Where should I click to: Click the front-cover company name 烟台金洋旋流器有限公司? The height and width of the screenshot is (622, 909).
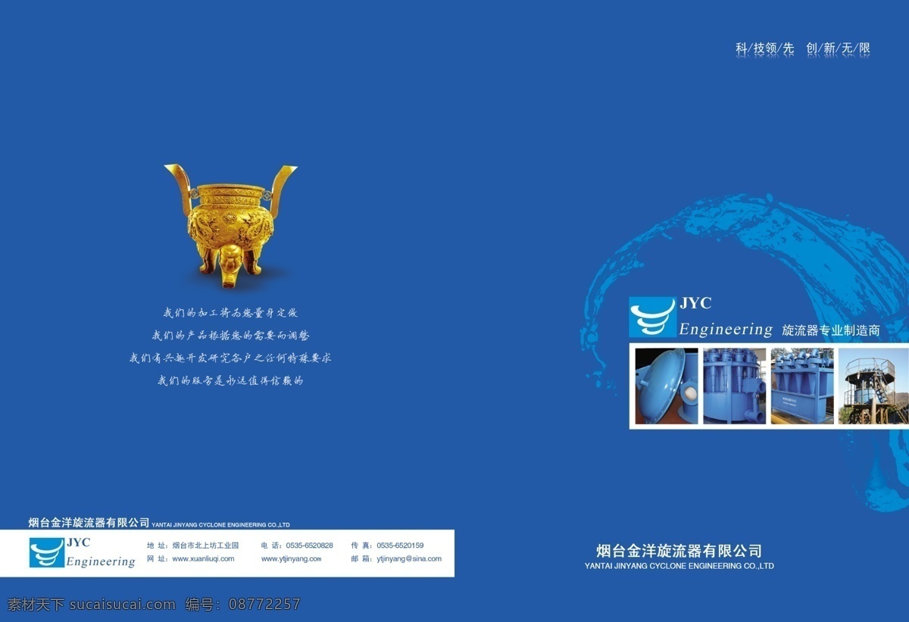tap(679, 551)
